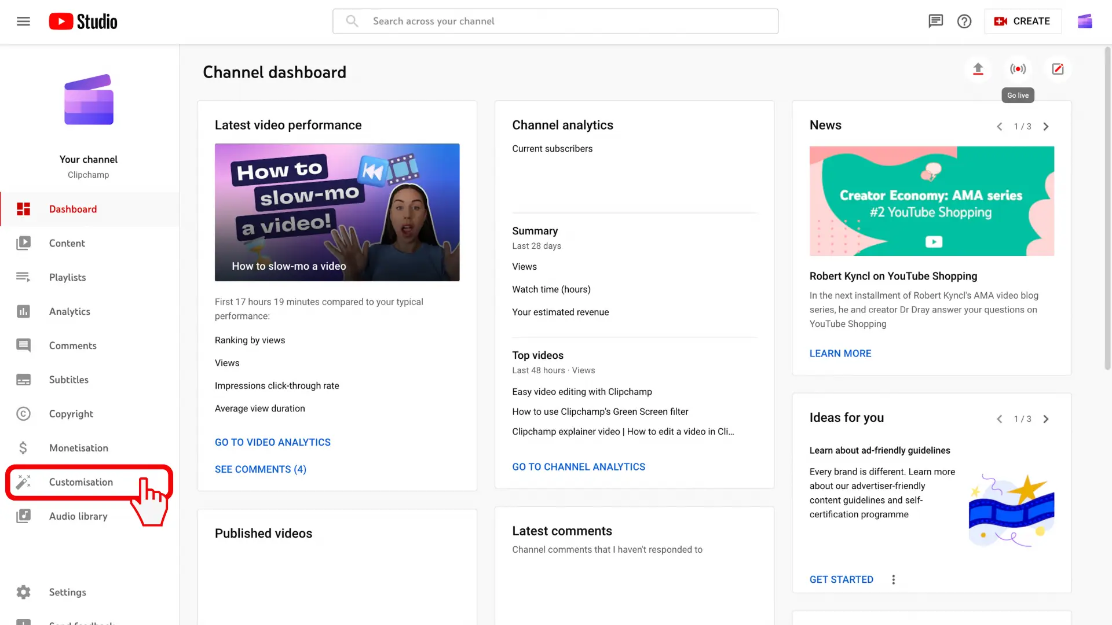
Task: Select the Go Live broadcast icon
Action: click(1018, 68)
